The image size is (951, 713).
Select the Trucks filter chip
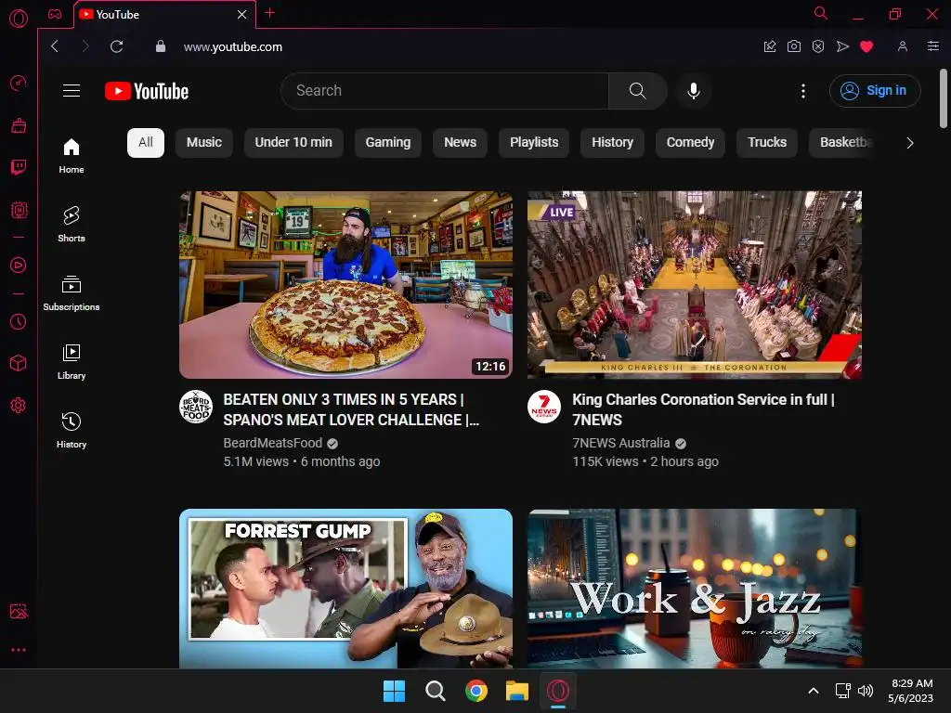pyautogui.click(x=766, y=142)
